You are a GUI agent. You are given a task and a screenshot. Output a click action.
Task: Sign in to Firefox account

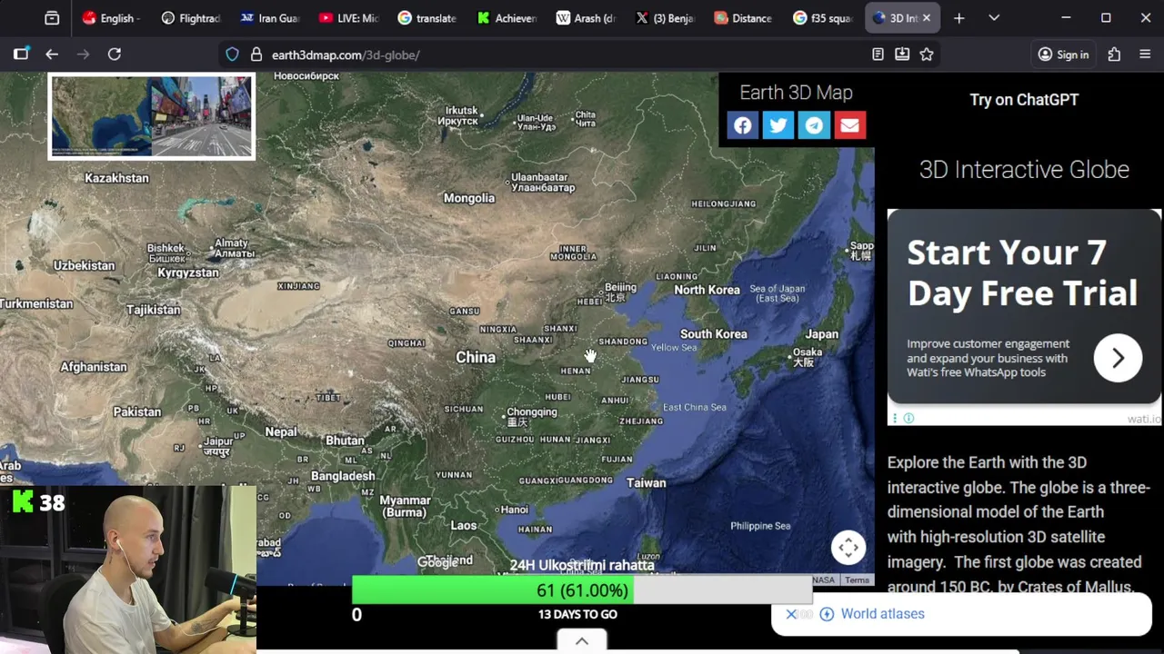pyautogui.click(x=1063, y=54)
